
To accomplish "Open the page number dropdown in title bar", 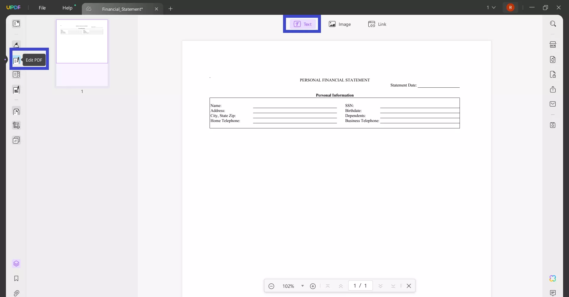I will [x=491, y=7].
